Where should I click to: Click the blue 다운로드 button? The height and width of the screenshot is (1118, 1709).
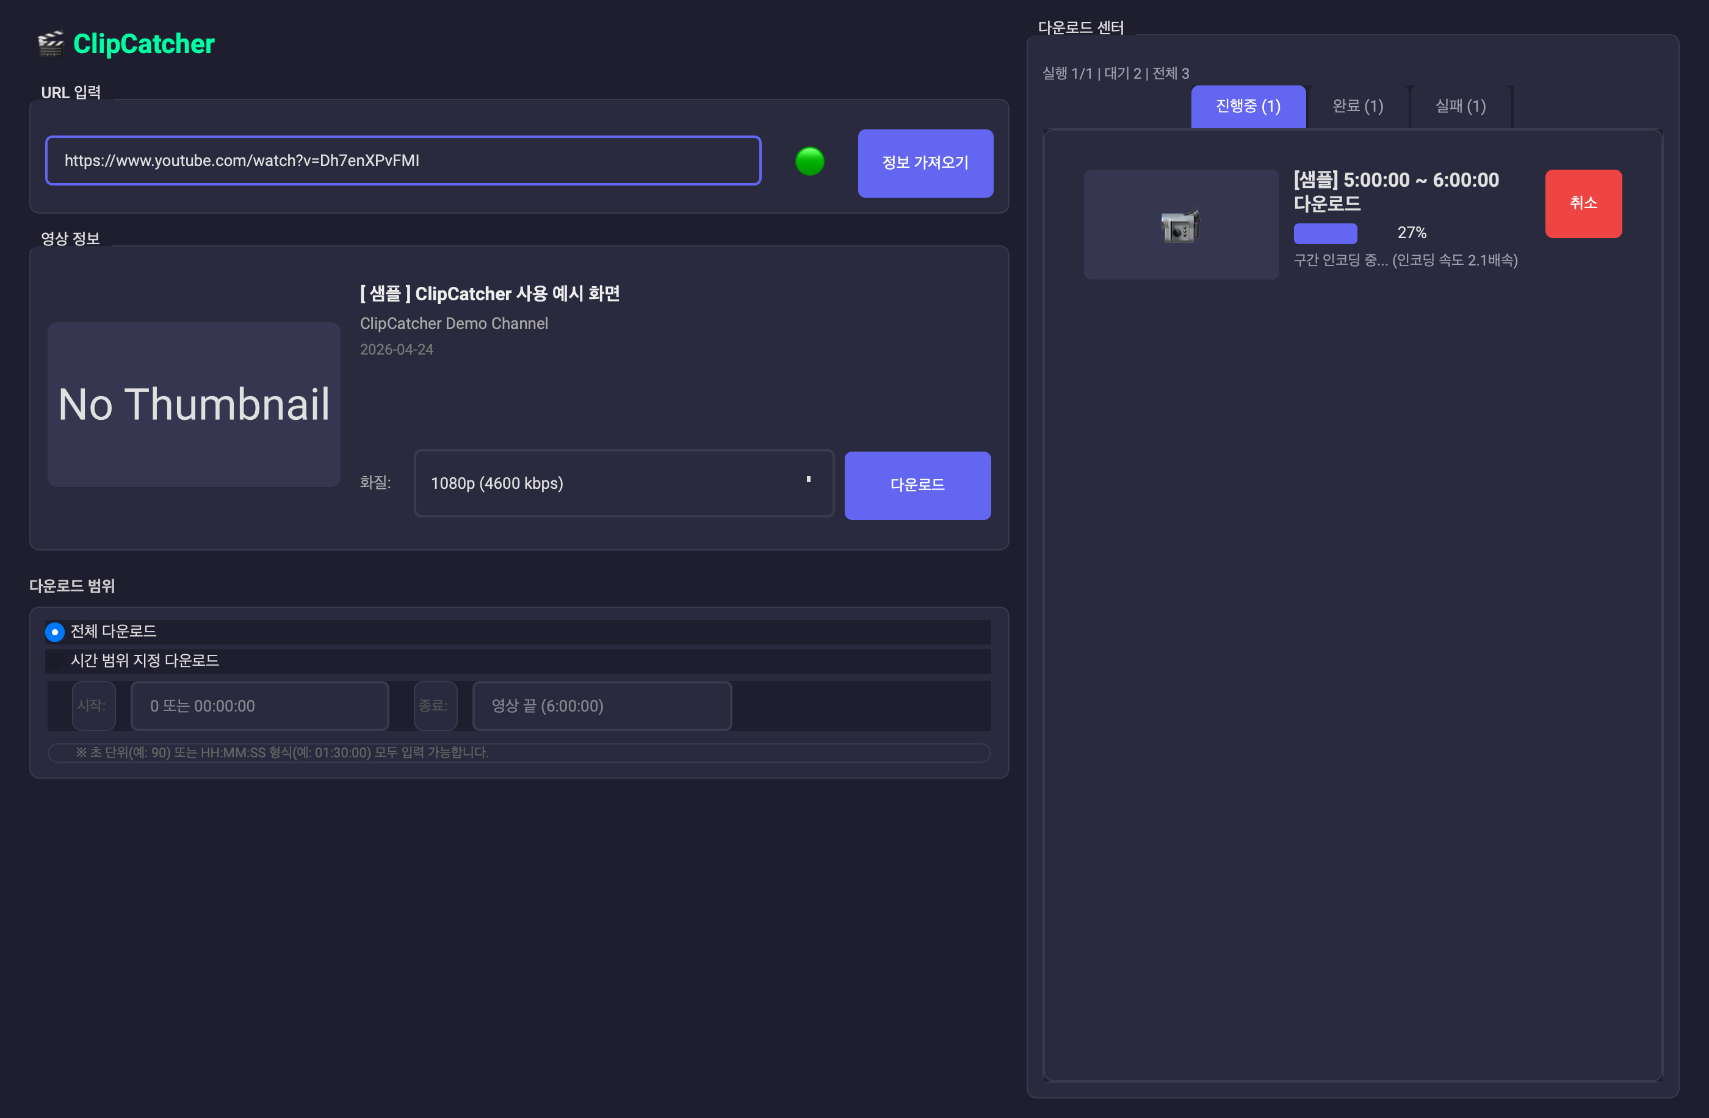pyautogui.click(x=917, y=485)
